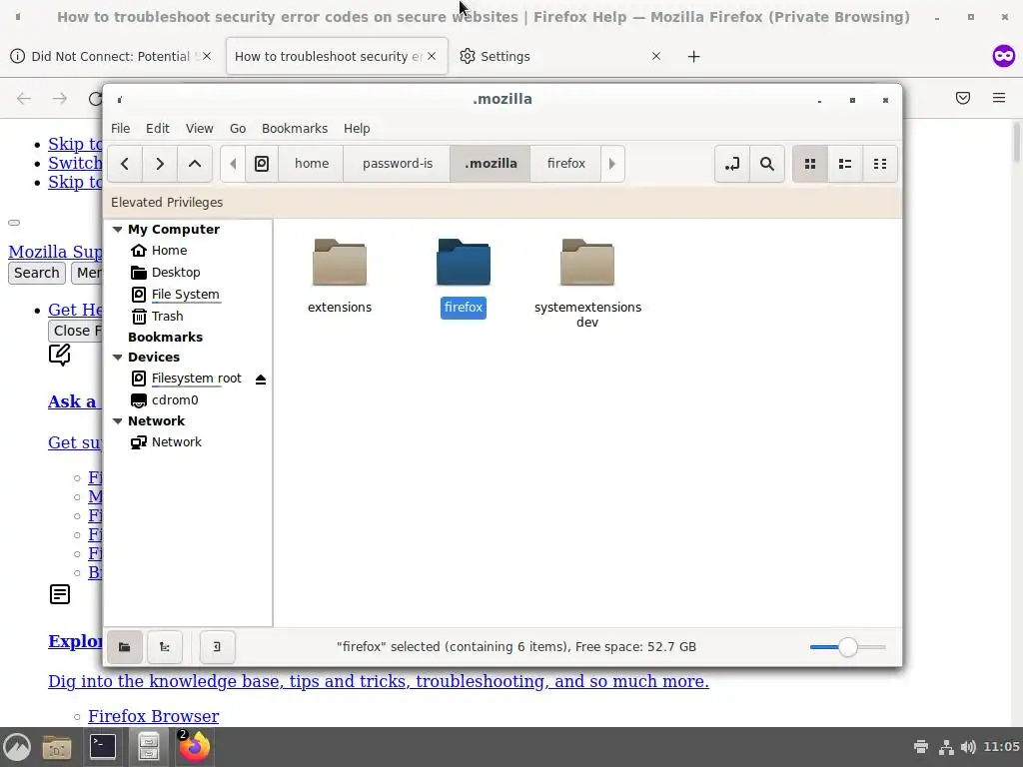
Task: Go back in file manager history
Action: point(125,164)
